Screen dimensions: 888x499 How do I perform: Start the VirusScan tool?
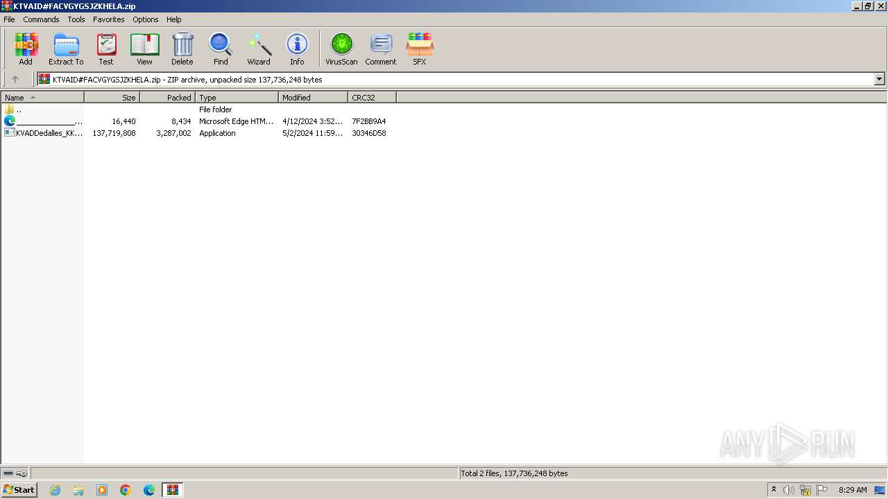[x=341, y=49]
